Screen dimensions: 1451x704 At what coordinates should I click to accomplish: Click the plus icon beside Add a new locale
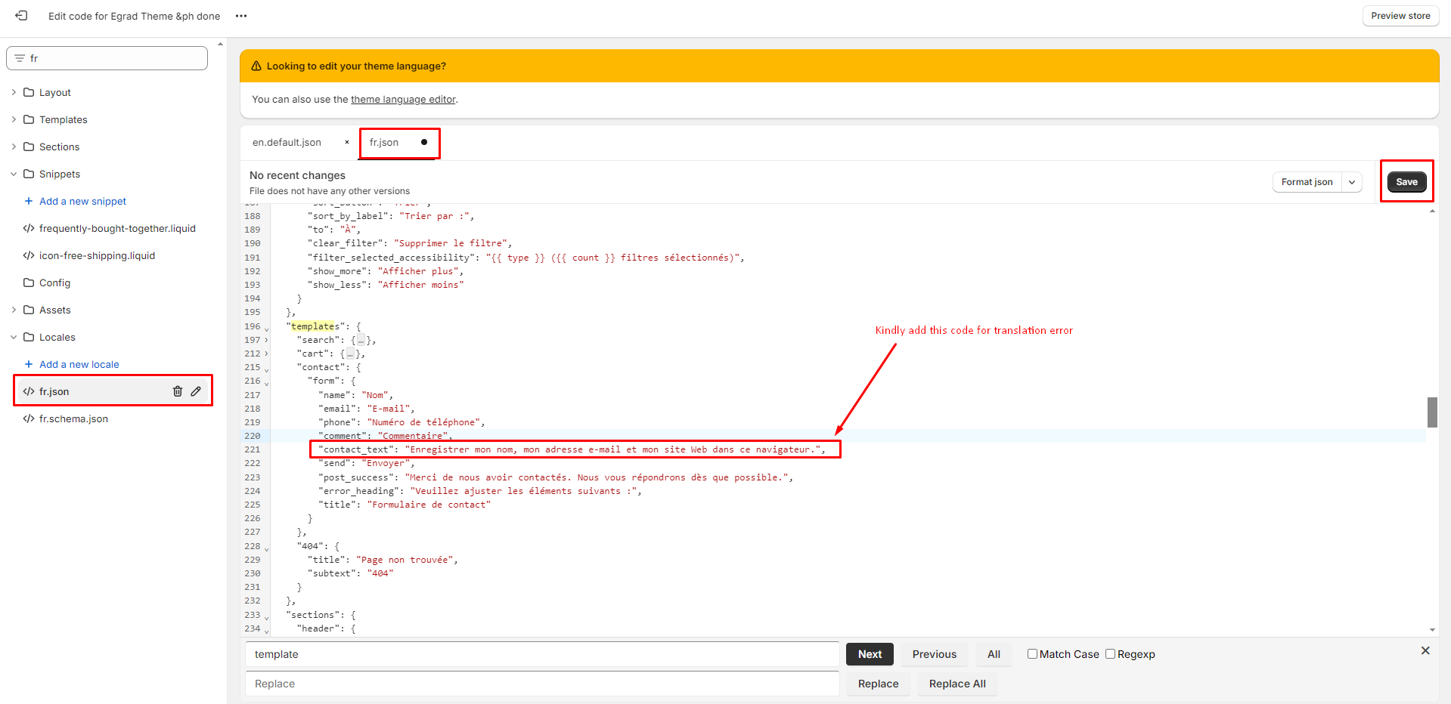(29, 364)
